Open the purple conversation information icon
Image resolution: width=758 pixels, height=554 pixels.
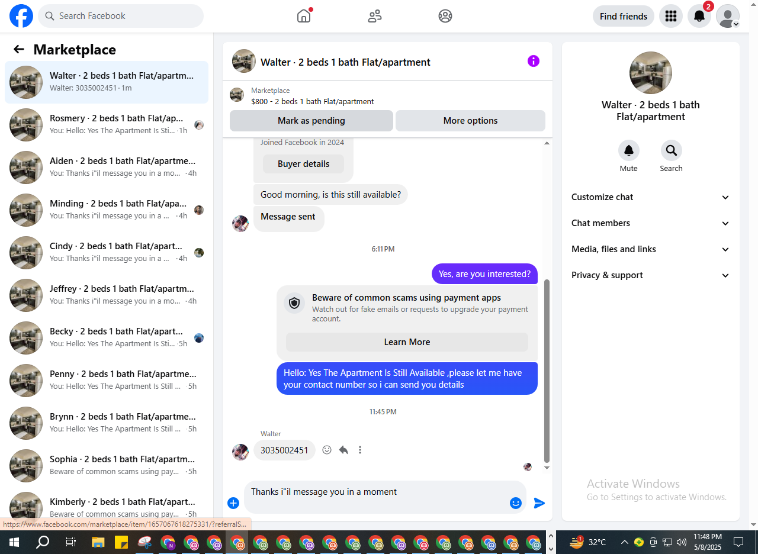[534, 61]
